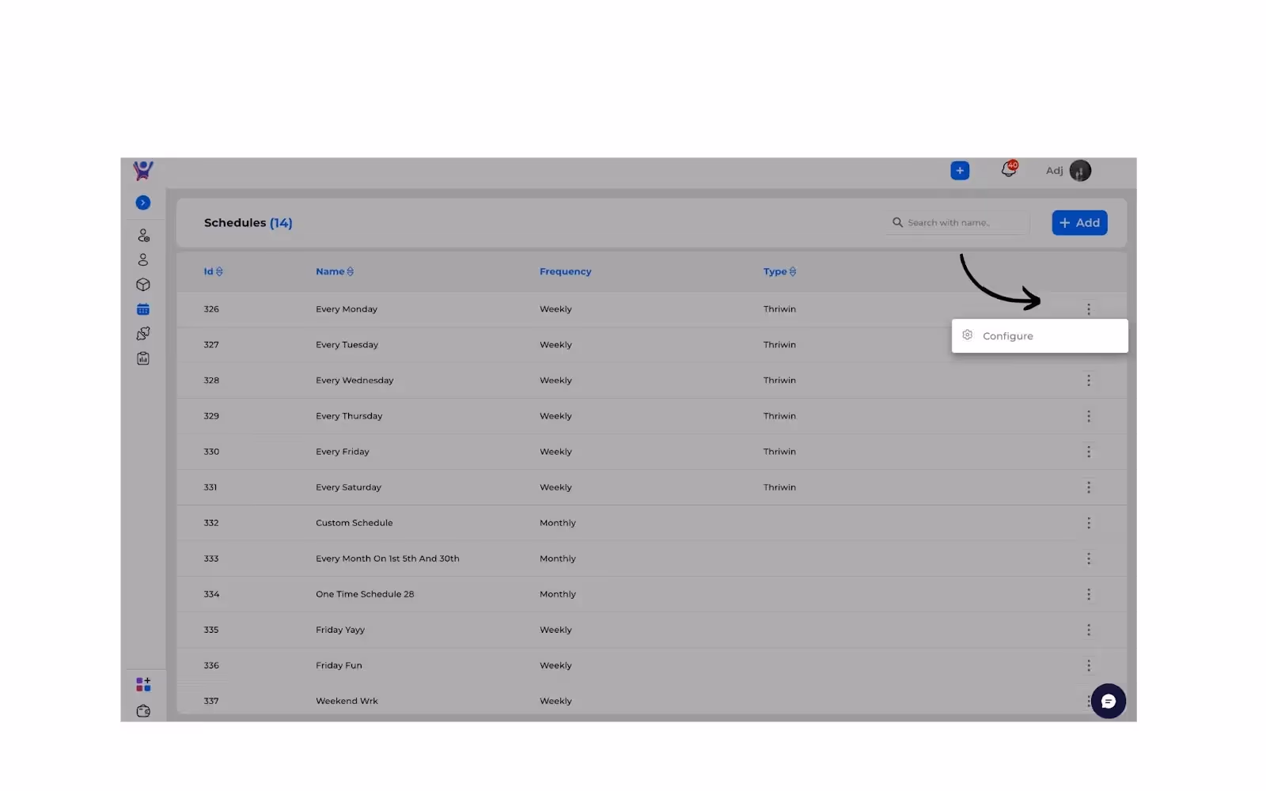Viewport: 1266px width, 791px height.
Task: Open the three-dot menu for Every Monday
Action: pyautogui.click(x=1089, y=309)
